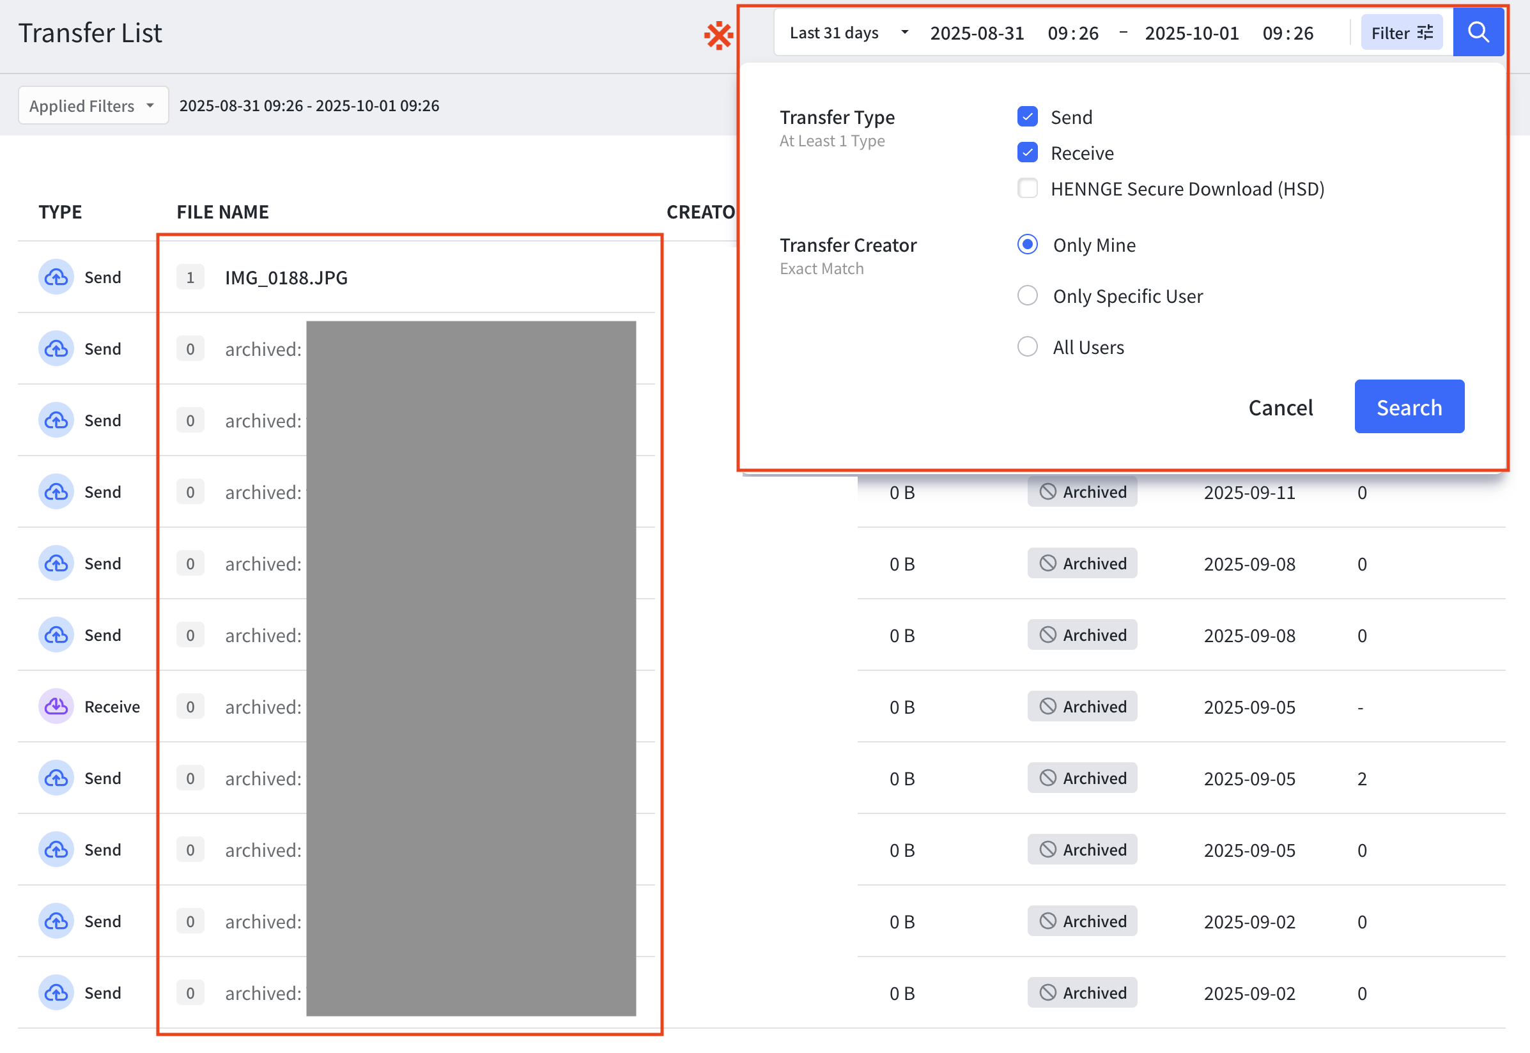The width and height of the screenshot is (1530, 1053).
Task: Click the Send icon in the 2025-09-11 row
Action: click(56, 492)
